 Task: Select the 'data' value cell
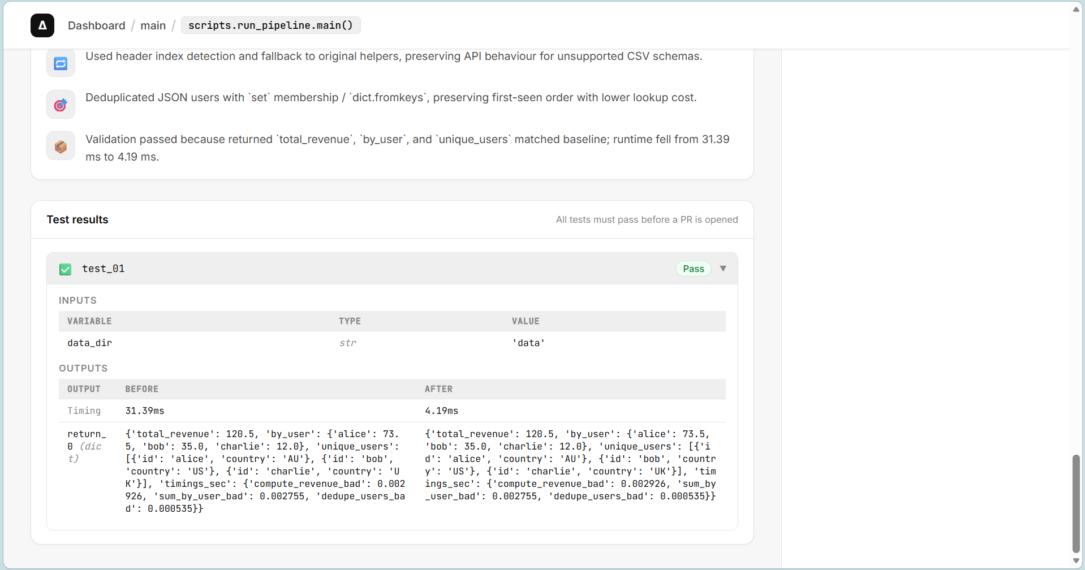[528, 343]
